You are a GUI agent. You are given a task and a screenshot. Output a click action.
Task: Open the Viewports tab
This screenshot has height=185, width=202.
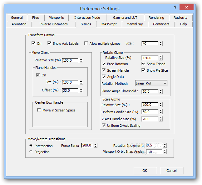[57, 18]
